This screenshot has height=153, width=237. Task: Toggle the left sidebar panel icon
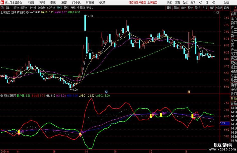[x=2, y=8]
